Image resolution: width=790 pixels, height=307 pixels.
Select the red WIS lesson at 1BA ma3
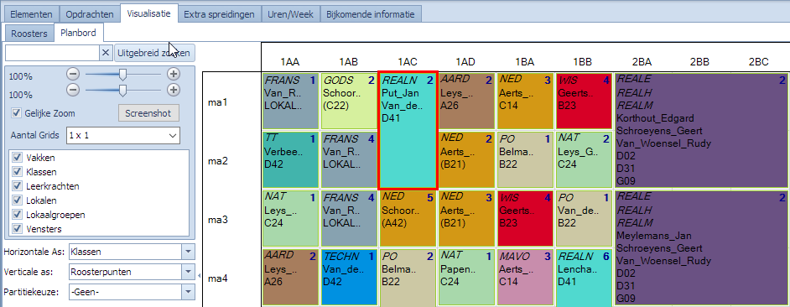tap(525, 218)
